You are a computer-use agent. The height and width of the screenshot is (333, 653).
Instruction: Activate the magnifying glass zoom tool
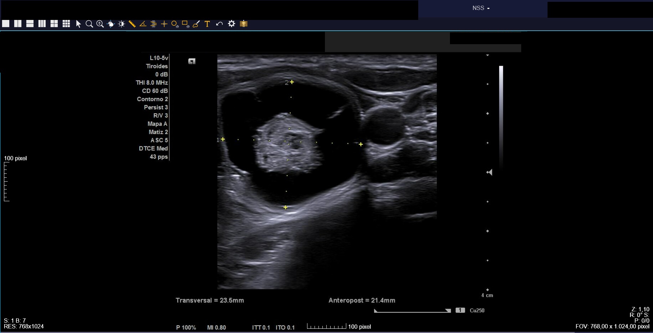[89, 24]
